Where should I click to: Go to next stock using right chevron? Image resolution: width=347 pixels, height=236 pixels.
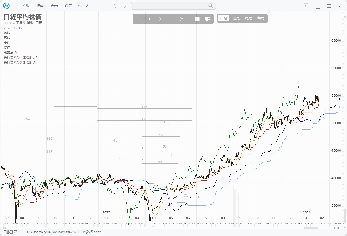point(160,19)
